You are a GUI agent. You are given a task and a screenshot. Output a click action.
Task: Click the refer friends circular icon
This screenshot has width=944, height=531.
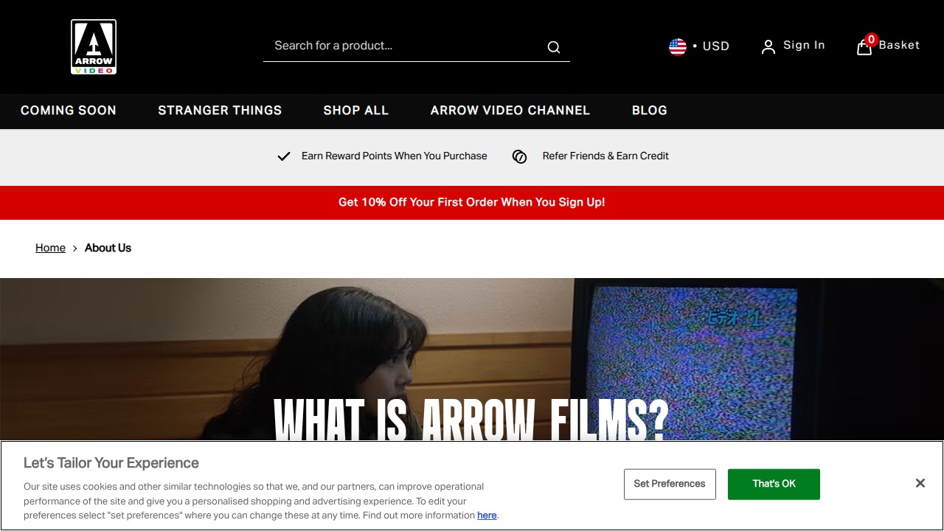(519, 156)
